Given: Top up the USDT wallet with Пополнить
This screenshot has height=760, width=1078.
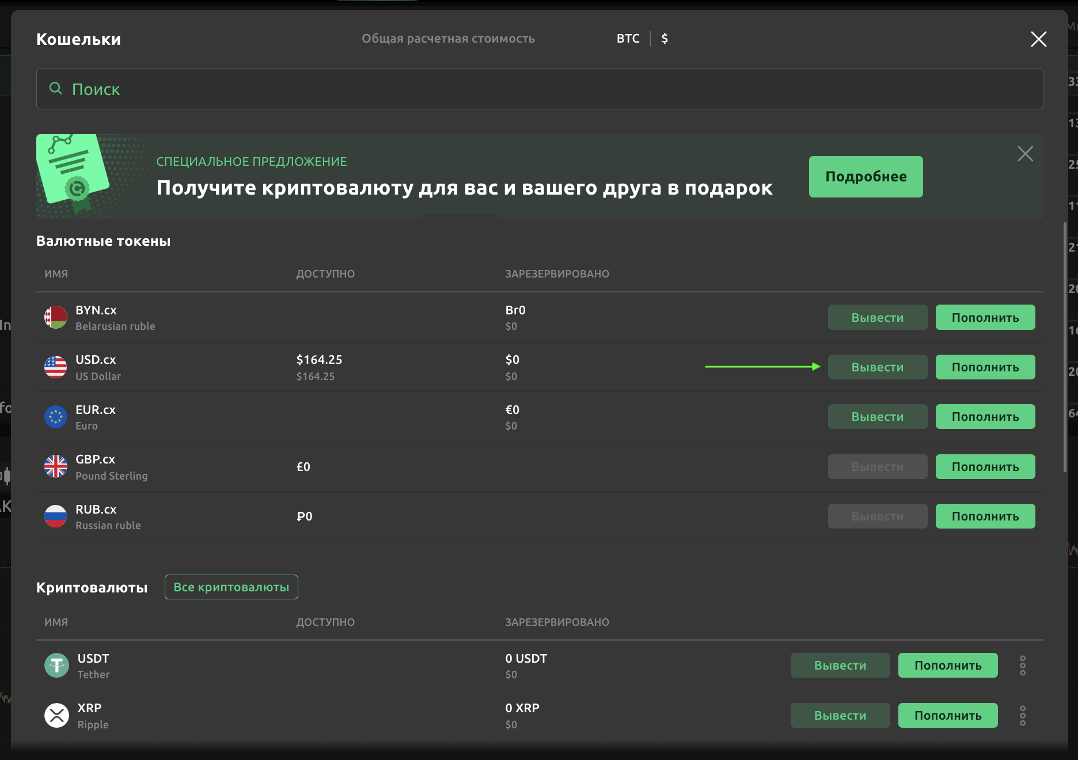Looking at the screenshot, I should pos(947,666).
